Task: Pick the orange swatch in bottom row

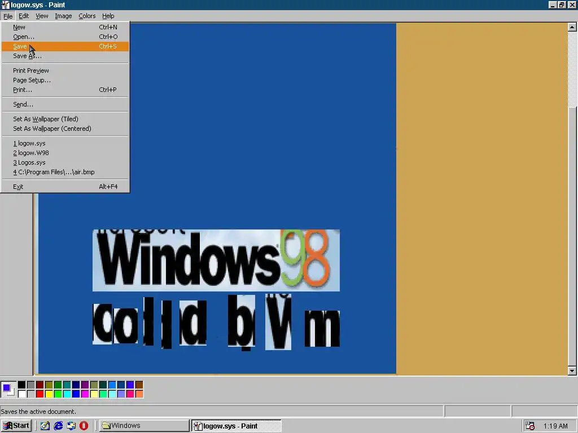Action: click(139, 394)
